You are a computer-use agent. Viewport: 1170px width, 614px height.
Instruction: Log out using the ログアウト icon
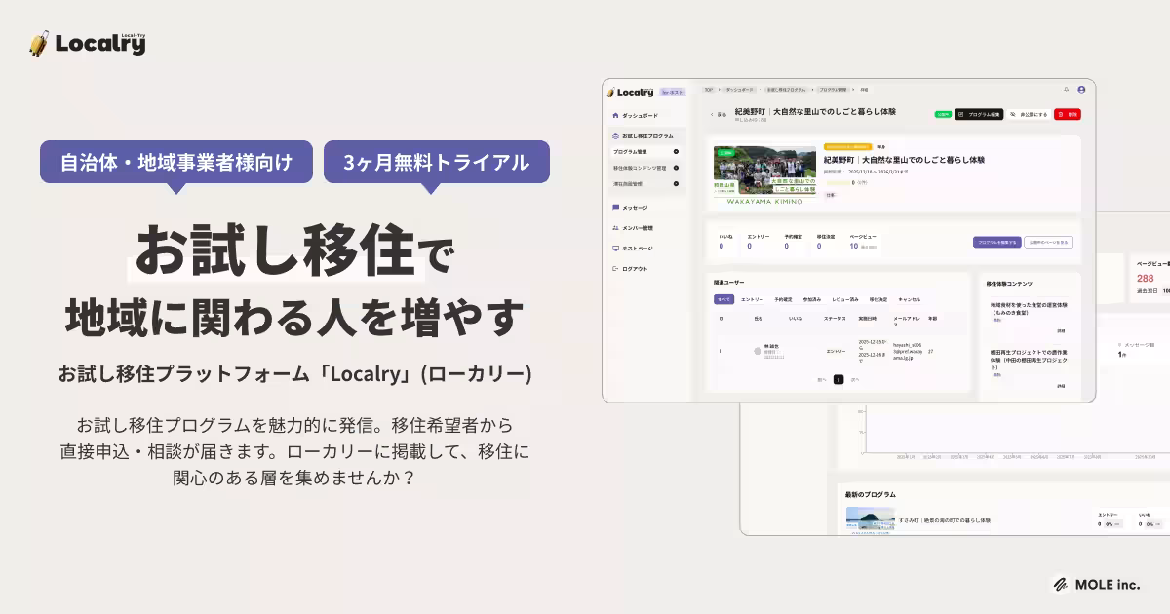[614, 266]
